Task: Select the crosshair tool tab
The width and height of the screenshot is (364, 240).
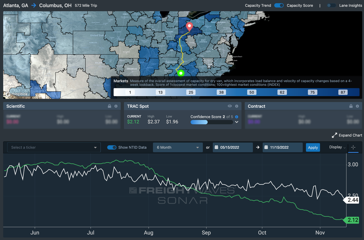Action: point(353,147)
